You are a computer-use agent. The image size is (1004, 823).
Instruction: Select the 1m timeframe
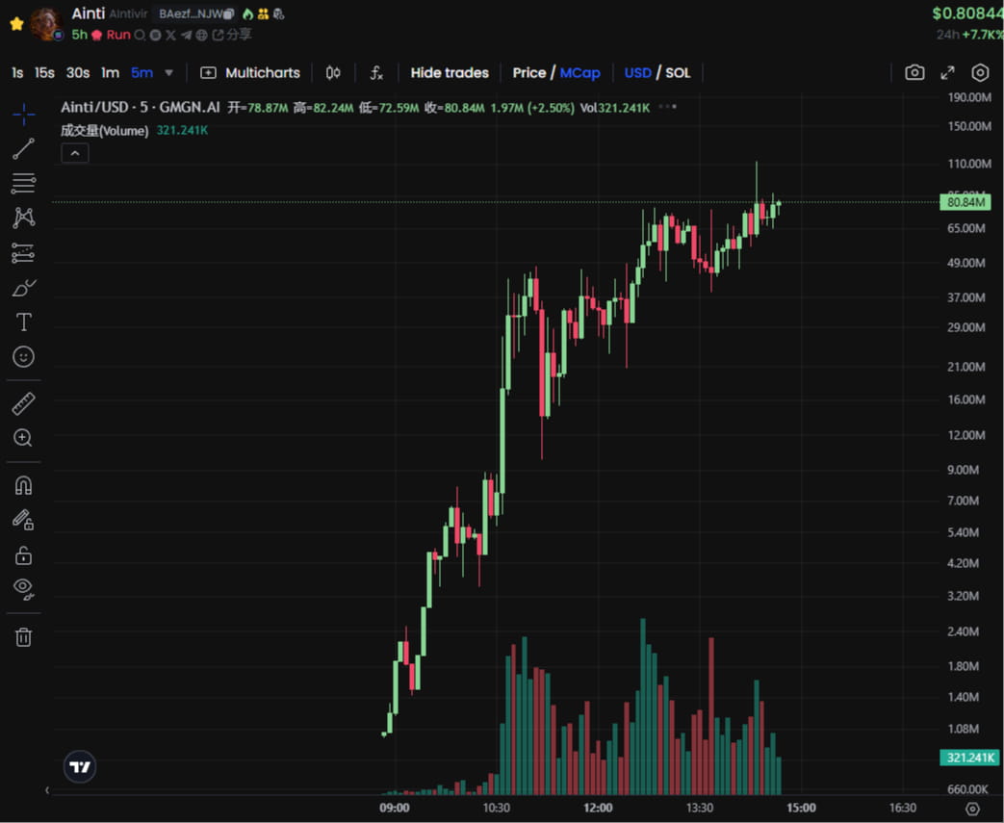click(110, 72)
